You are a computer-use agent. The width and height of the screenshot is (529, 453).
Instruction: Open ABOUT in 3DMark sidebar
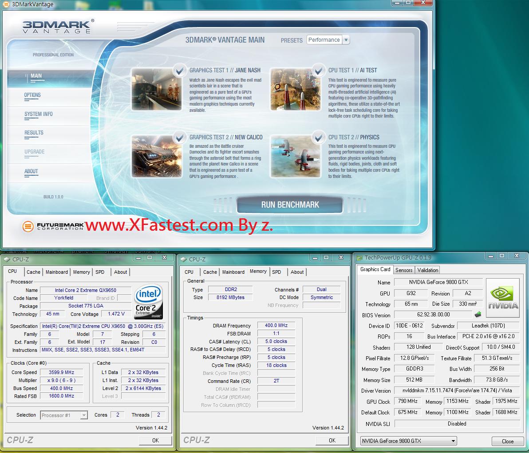pyautogui.click(x=31, y=171)
